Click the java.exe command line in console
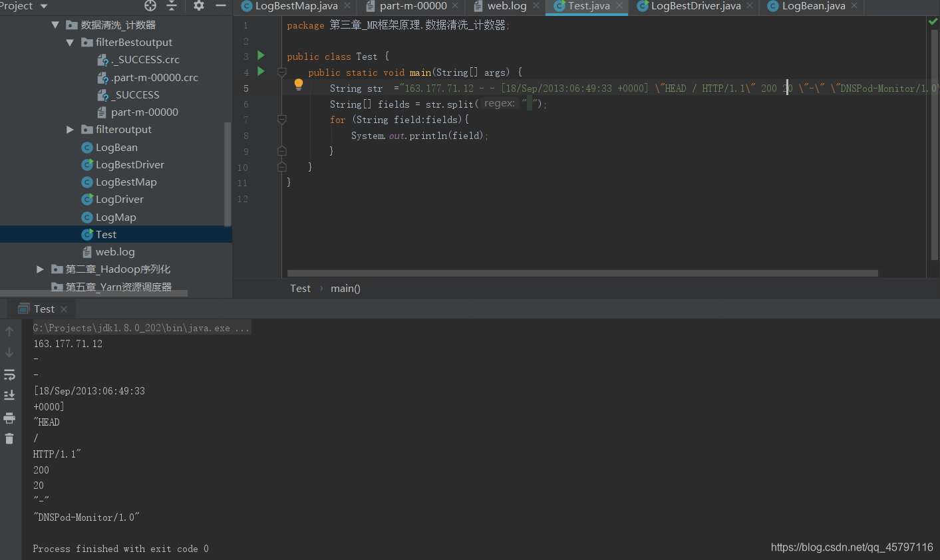Image resolution: width=940 pixels, height=560 pixels. click(142, 328)
